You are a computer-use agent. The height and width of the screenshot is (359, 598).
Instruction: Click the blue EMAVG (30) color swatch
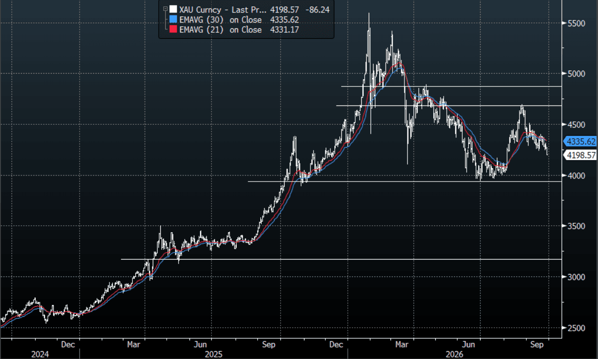click(x=173, y=19)
